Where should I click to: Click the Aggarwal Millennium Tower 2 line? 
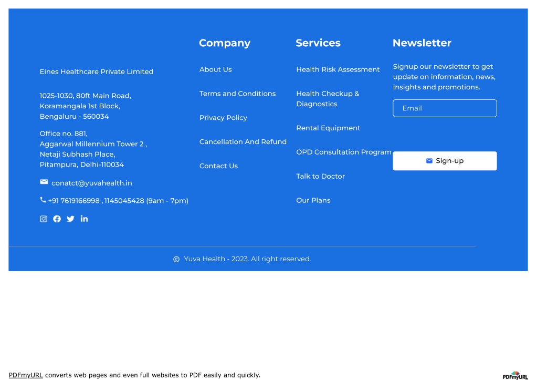pos(93,144)
